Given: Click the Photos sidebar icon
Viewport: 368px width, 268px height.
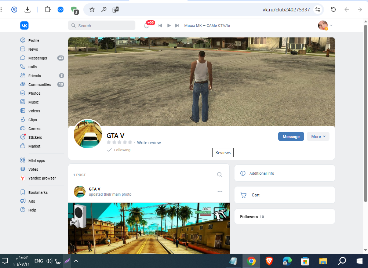Looking at the screenshot, I should click(x=23, y=93).
